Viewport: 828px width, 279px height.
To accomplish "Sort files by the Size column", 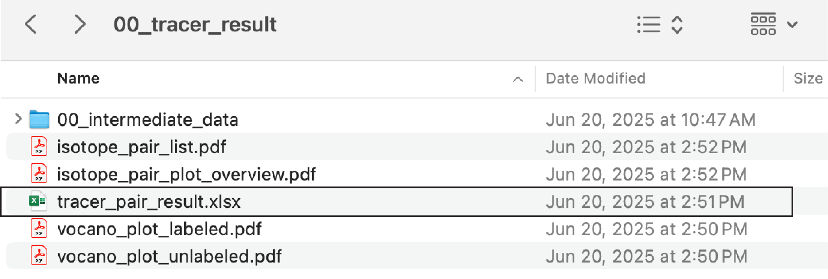I will (808, 78).
